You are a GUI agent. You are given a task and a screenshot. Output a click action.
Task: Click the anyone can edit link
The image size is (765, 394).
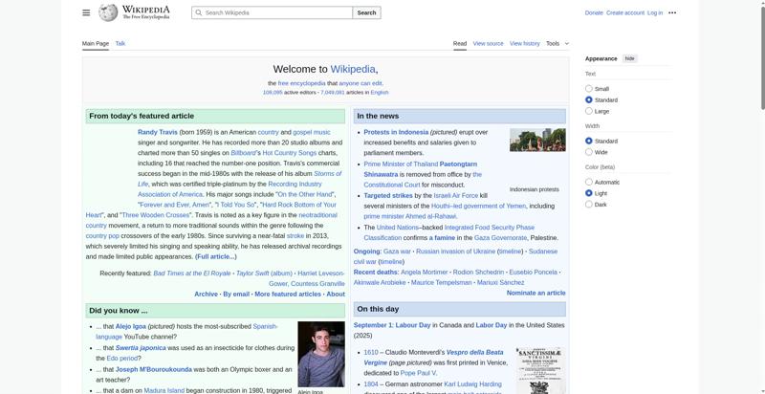tap(361, 83)
